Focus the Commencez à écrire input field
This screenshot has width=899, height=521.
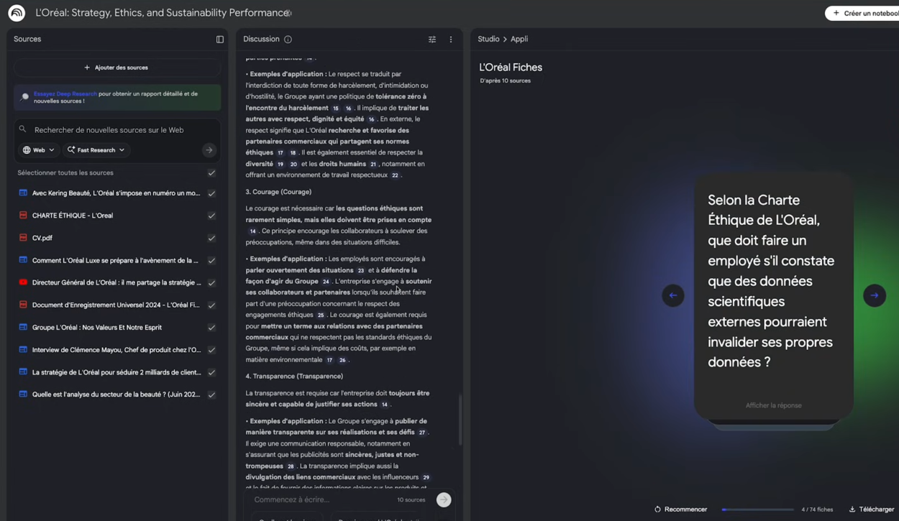[324, 499]
